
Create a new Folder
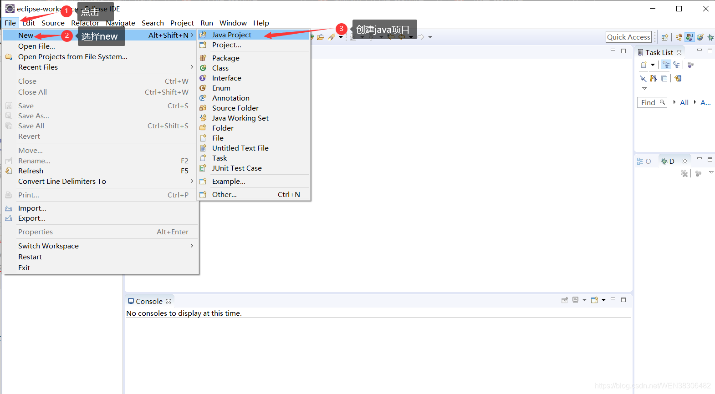coord(254,128)
